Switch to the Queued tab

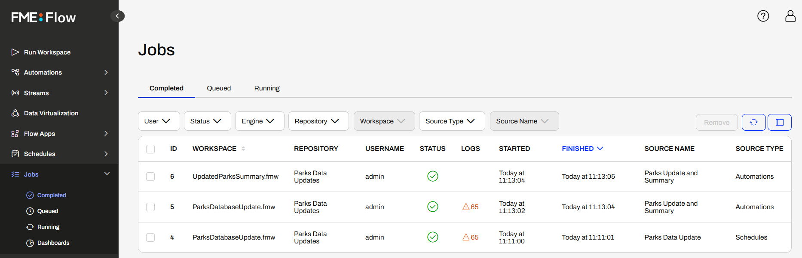pyautogui.click(x=219, y=88)
